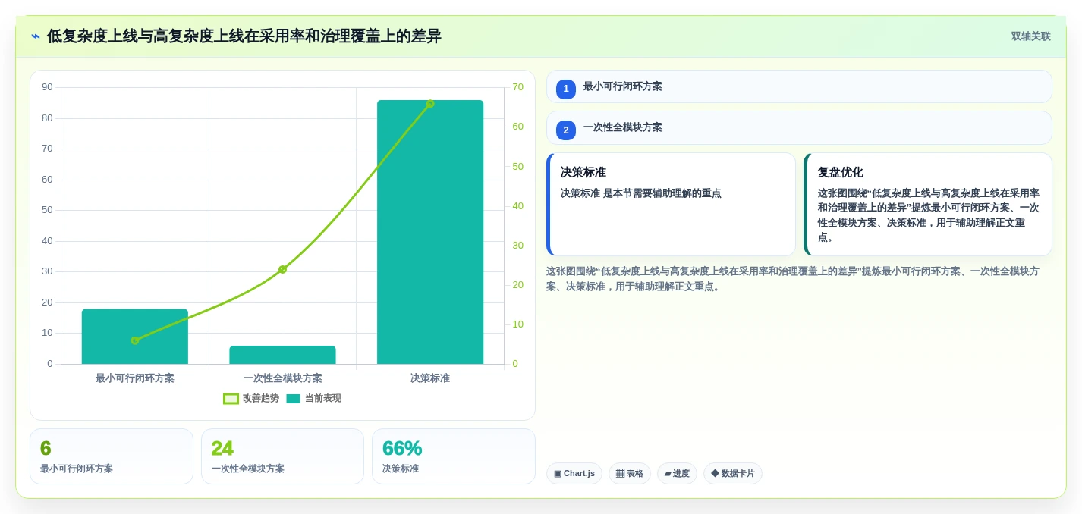Click the number 1 badge
The width and height of the screenshot is (1082, 514).
[566, 89]
